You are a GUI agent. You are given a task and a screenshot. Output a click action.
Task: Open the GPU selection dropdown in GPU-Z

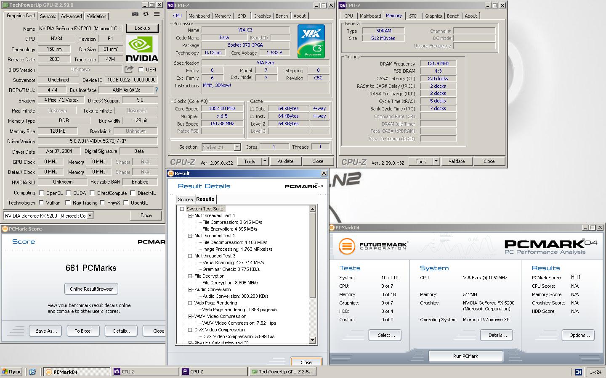pos(90,215)
